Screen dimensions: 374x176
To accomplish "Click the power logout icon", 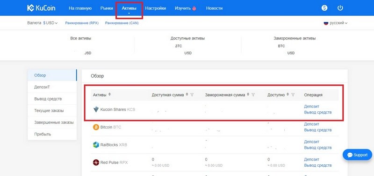I will tap(340, 8).
